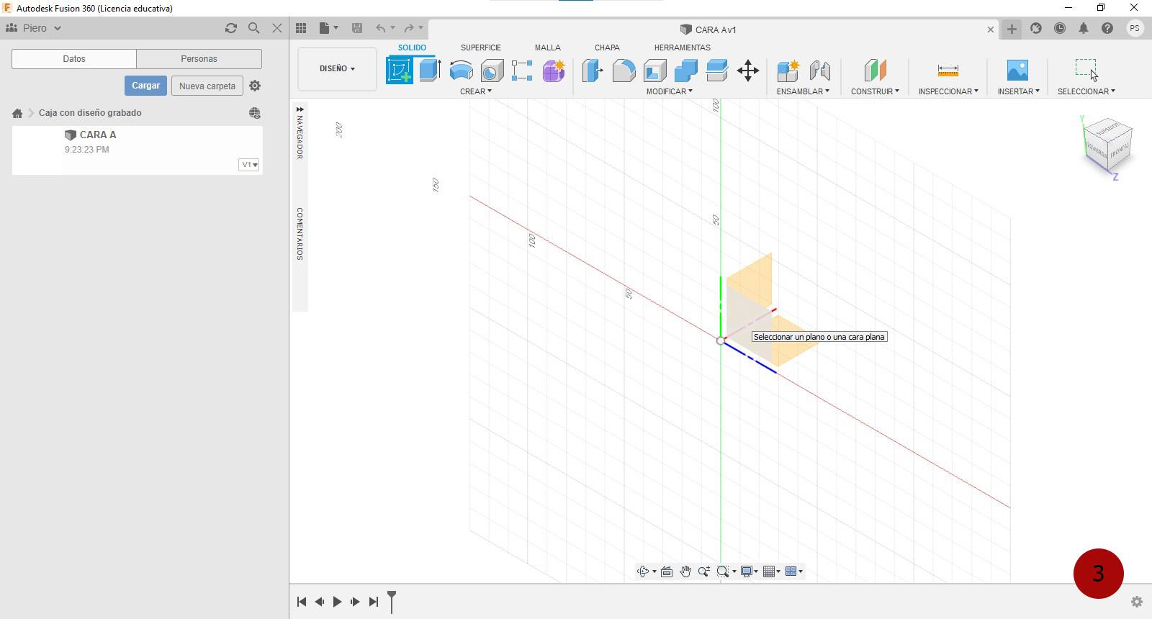Refresh the data panel
The height and width of the screenshot is (619, 1152).
(x=230, y=28)
